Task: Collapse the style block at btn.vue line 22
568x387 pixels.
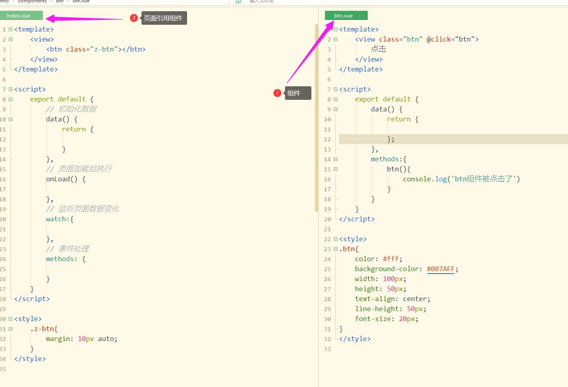Action: tap(335, 239)
